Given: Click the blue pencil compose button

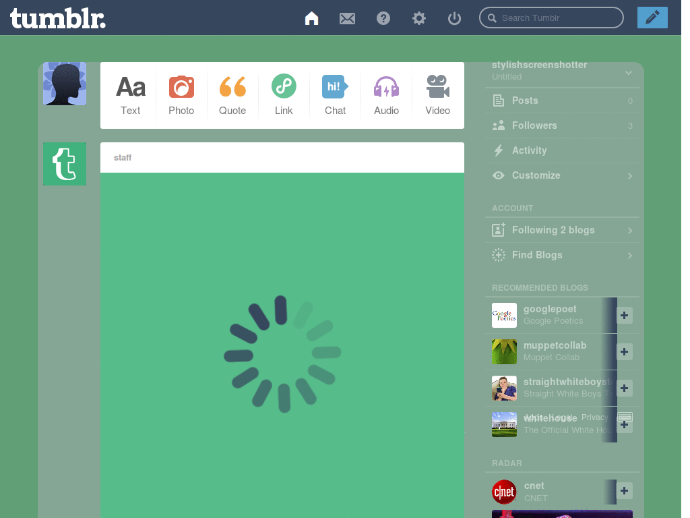Looking at the screenshot, I should pyautogui.click(x=652, y=18).
